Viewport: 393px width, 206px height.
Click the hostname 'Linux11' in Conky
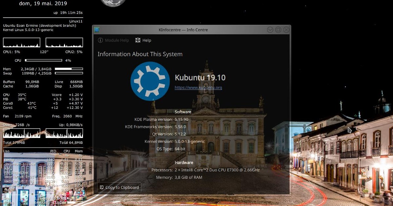coord(76,21)
